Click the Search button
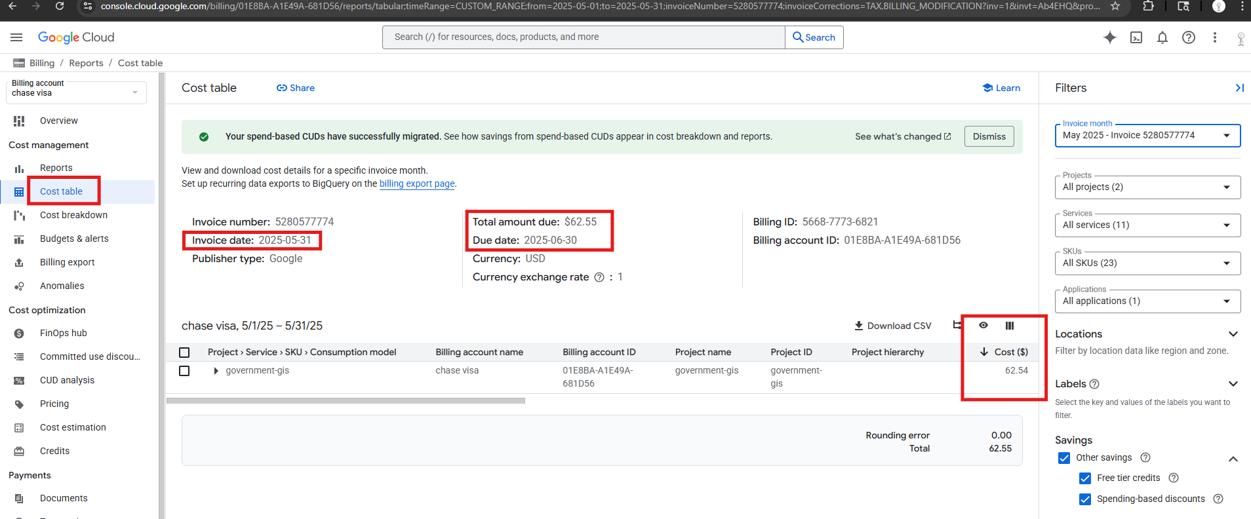Screen dimensions: 1251x519 point(814,37)
